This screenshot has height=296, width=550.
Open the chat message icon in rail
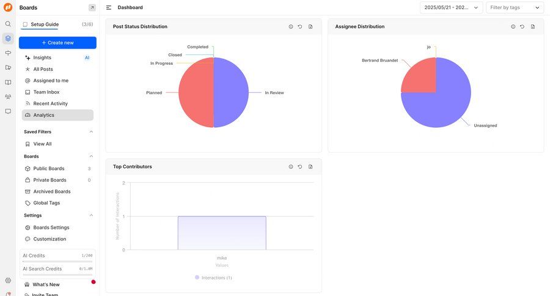8,111
